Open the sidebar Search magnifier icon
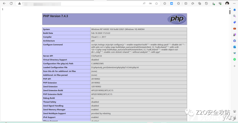238x123 pixels. click(x=234, y=16)
